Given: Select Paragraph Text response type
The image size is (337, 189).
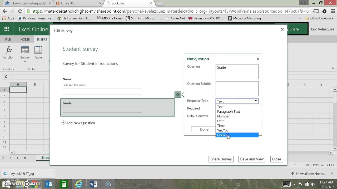Looking at the screenshot, I should click(x=237, y=111).
